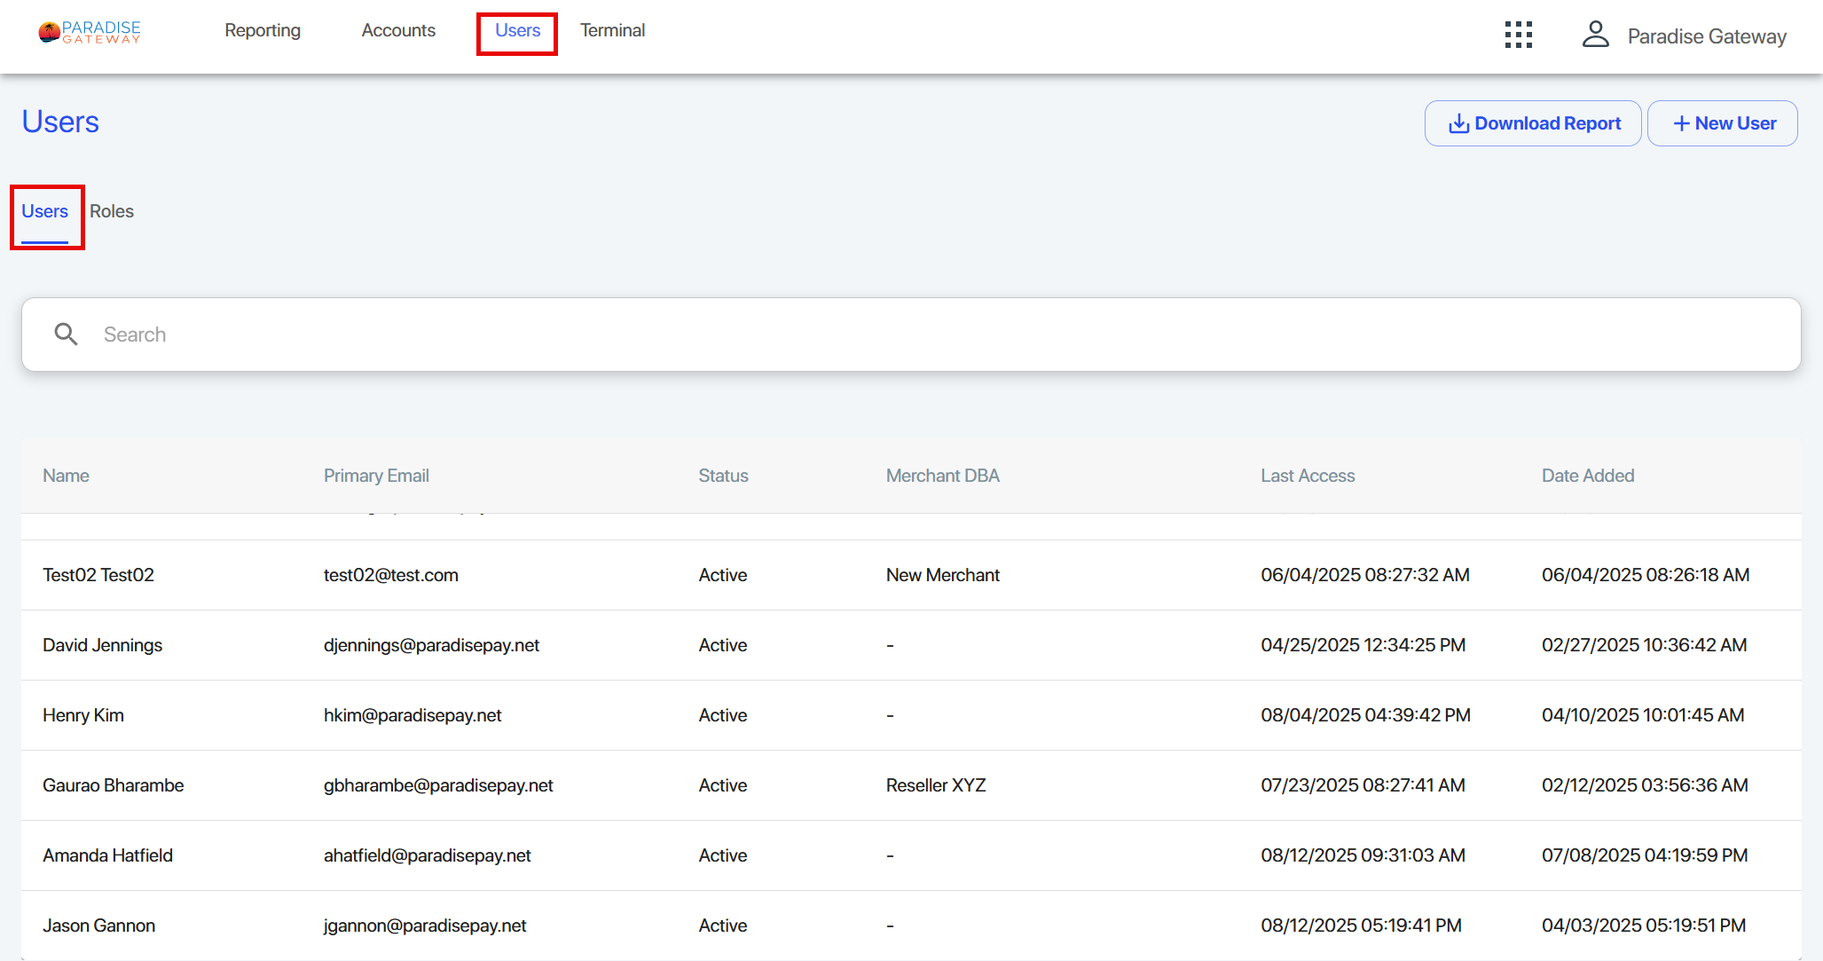The height and width of the screenshot is (961, 1823).
Task: Click date added 06/04/2025 08:26:18 AM
Action: coord(1646,575)
